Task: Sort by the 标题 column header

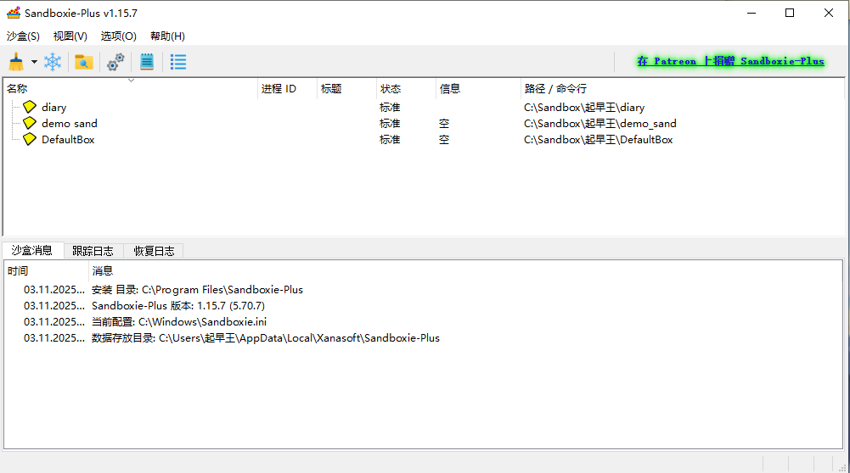Action: coord(347,89)
